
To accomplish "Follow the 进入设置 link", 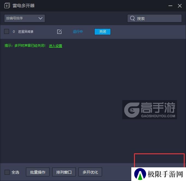I will tap(56, 46).
